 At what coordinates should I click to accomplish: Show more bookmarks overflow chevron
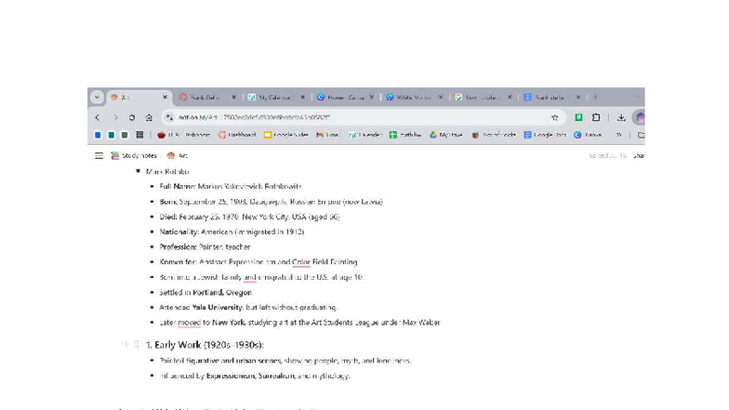pos(618,135)
